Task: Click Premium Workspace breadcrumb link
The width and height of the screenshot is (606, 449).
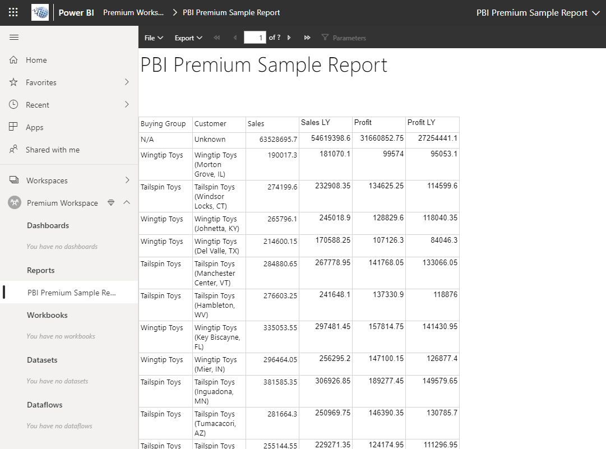Action: point(133,12)
